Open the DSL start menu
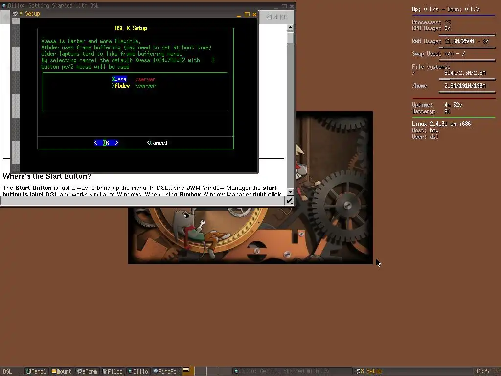This screenshot has width=501, height=376. [7, 371]
